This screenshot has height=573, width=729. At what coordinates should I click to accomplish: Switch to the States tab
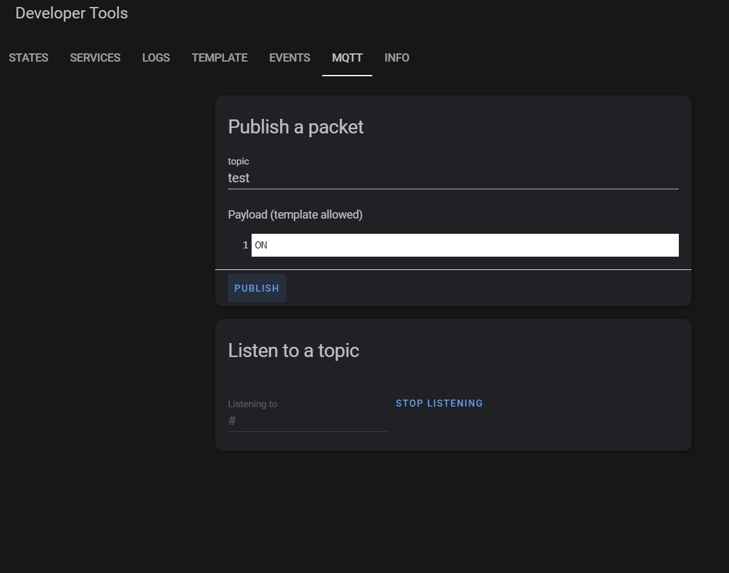(x=29, y=58)
